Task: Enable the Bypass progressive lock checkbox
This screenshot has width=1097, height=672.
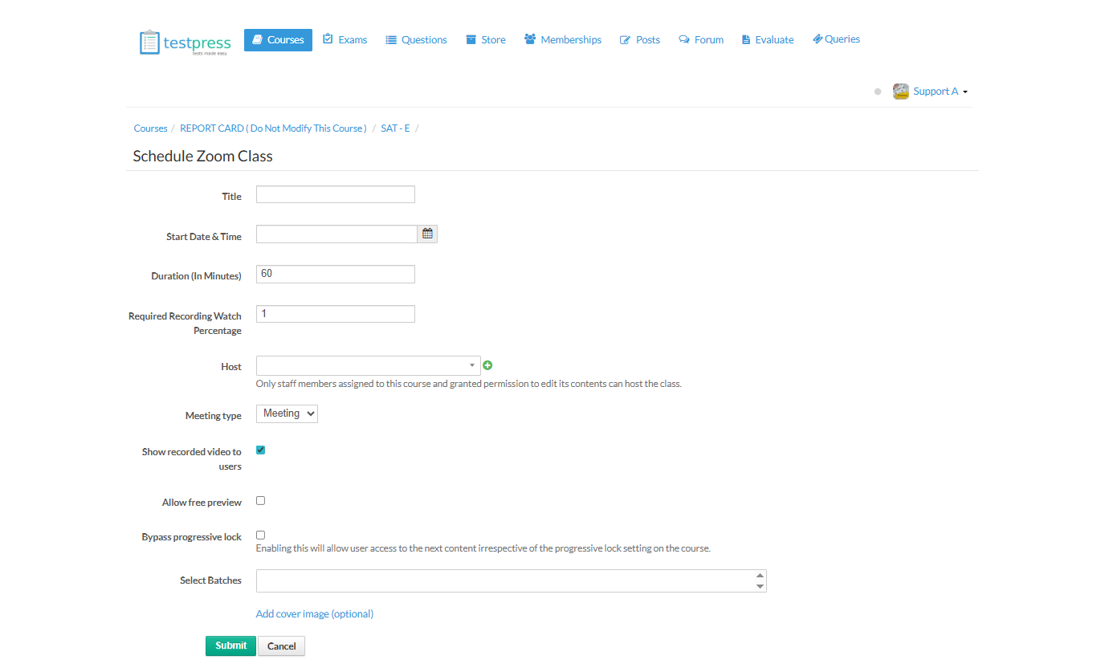Action: coord(260,535)
